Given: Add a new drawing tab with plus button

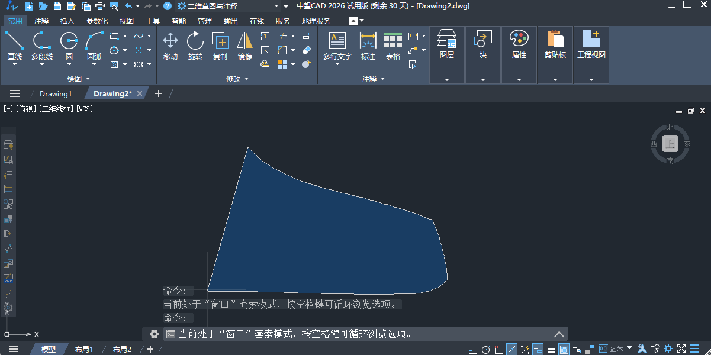Looking at the screenshot, I should pyautogui.click(x=158, y=93).
